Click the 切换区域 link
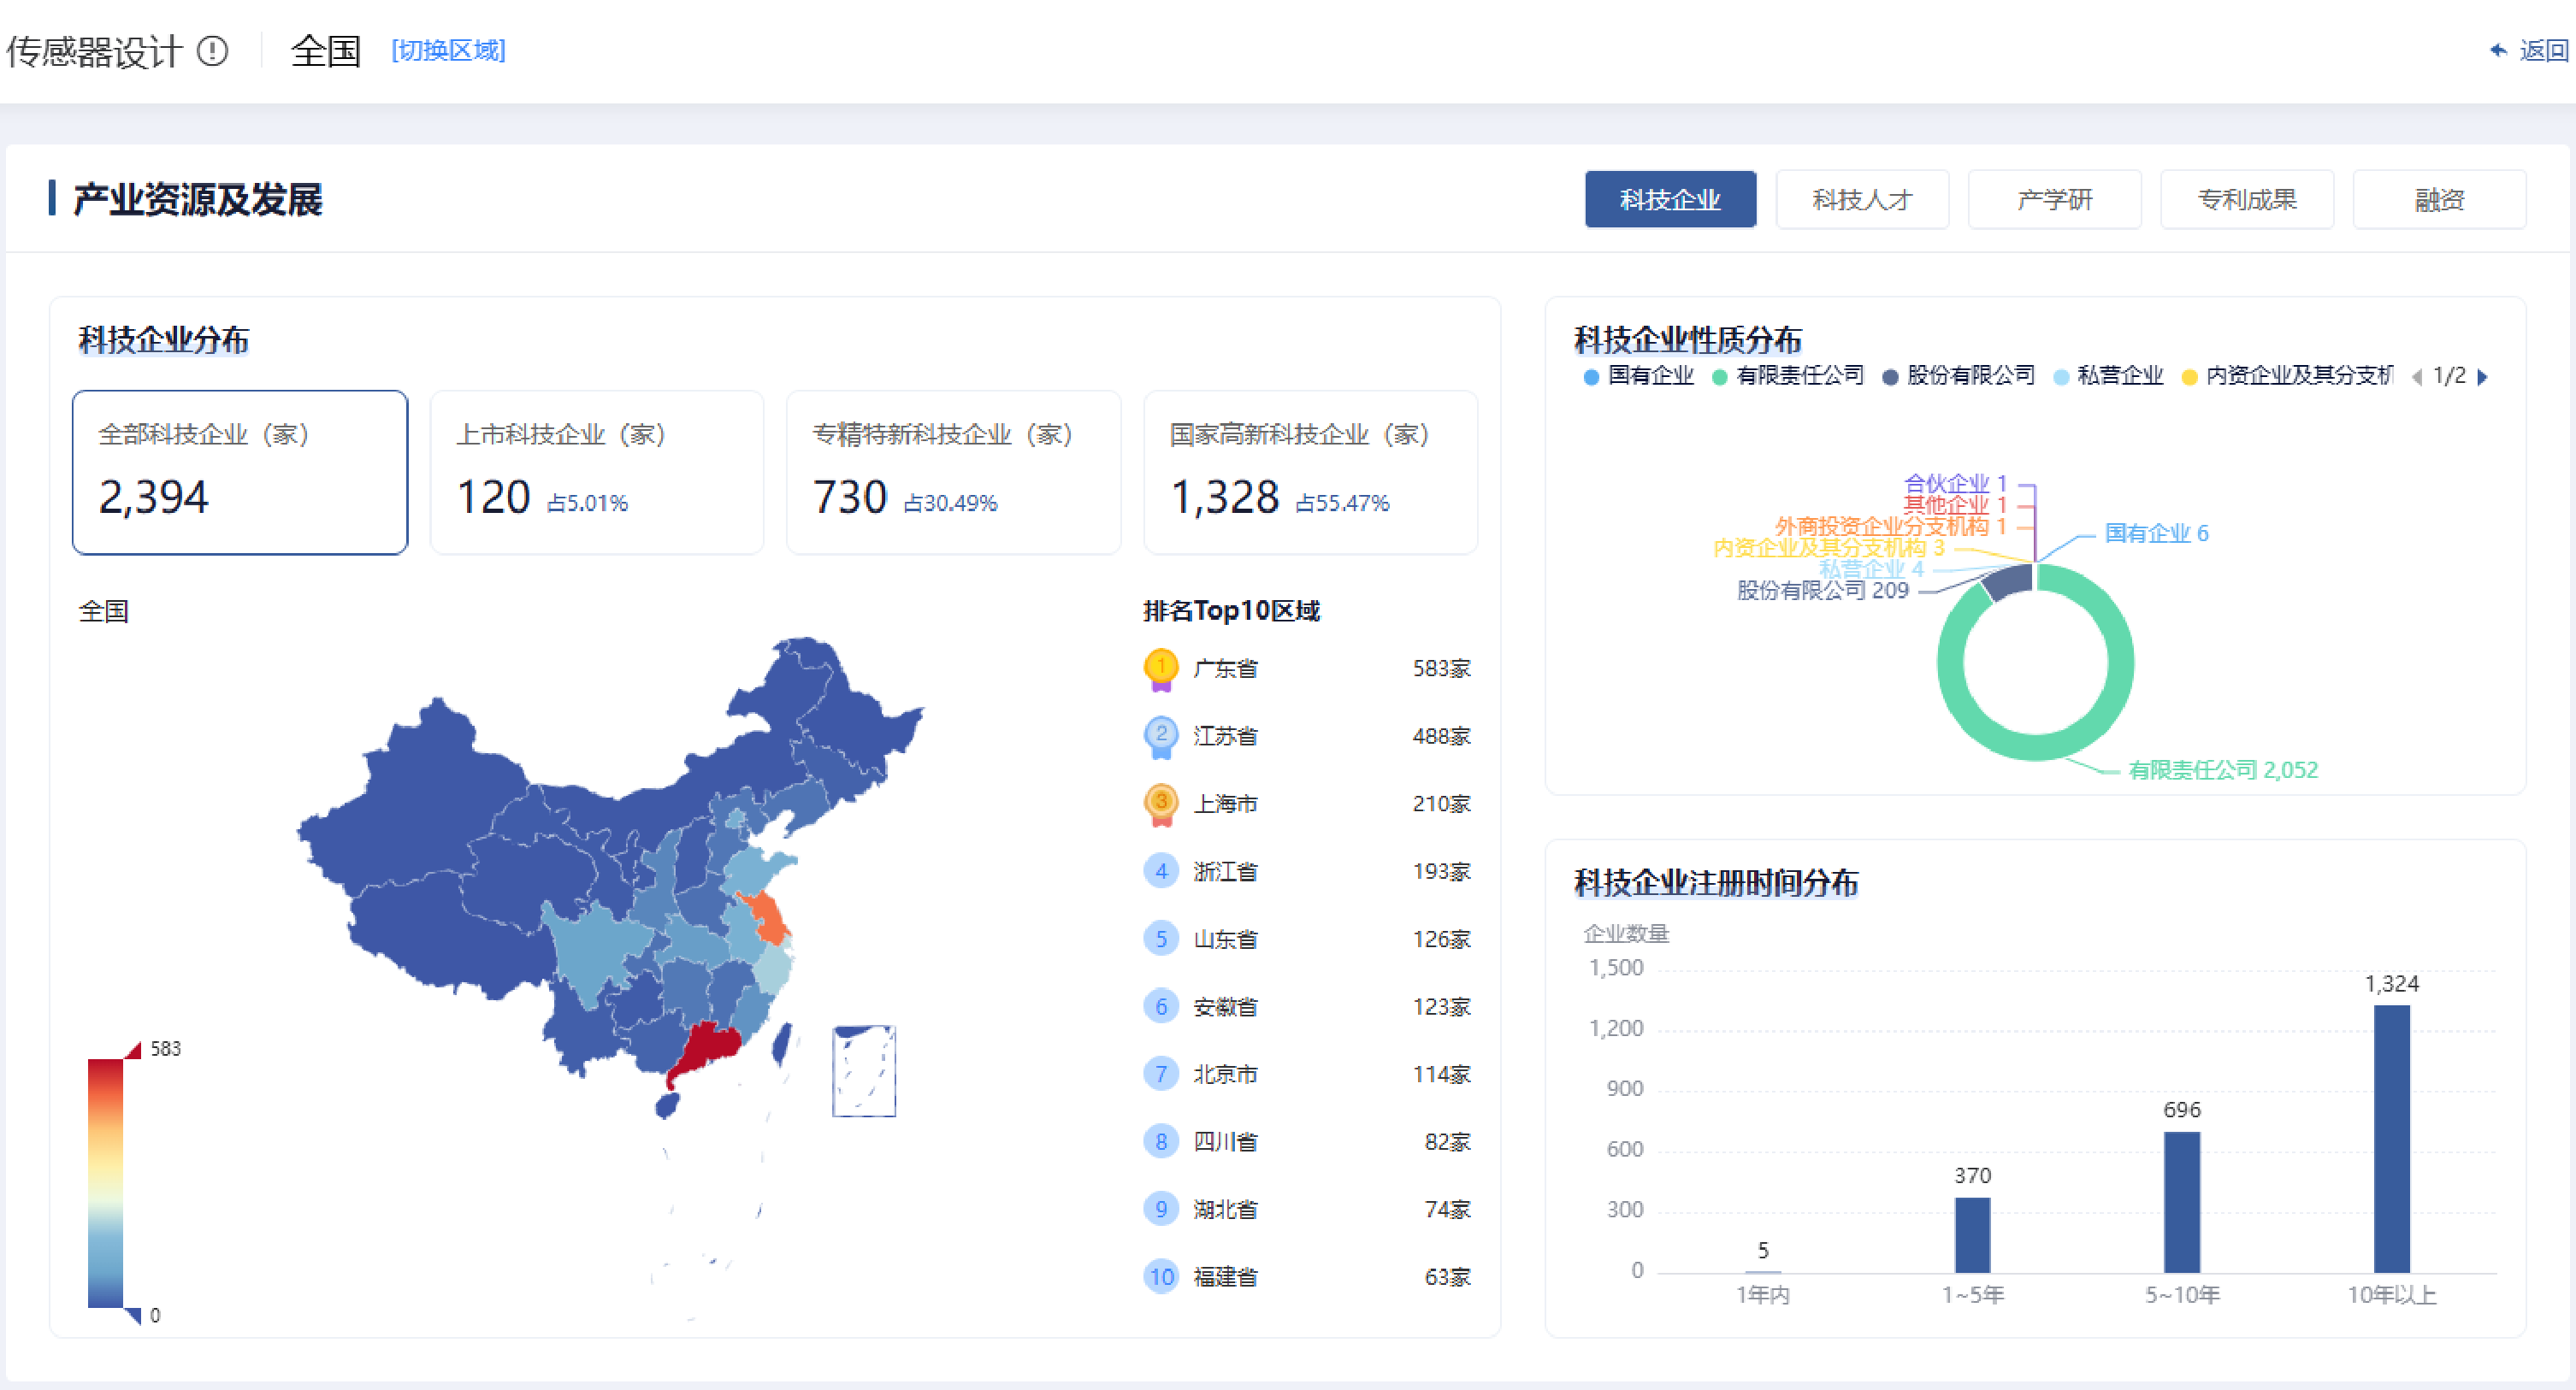Image resolution: width=2576 pixels, height=1390 pixels. pos(448,51)
